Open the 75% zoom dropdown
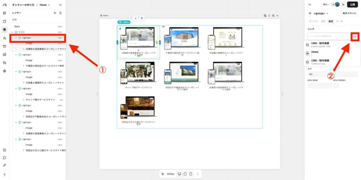The width and height of the screenshot is (361, 180). click(x=326, y=5)
